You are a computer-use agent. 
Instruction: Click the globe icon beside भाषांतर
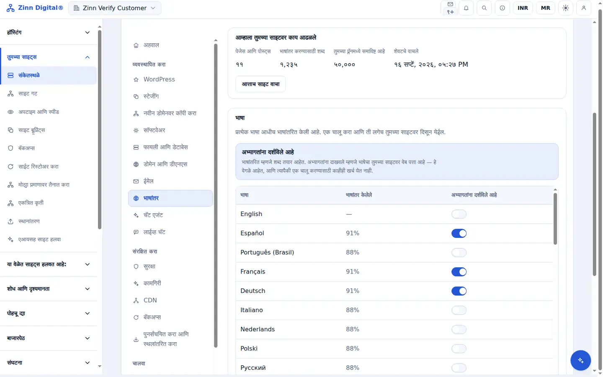136,199
